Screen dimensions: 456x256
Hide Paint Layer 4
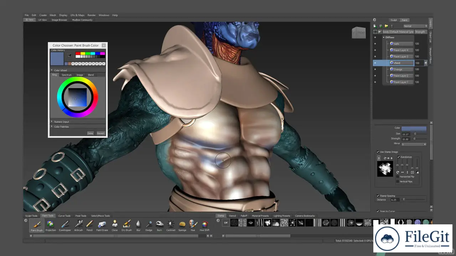pyautogui.click(x=375, y=50)
